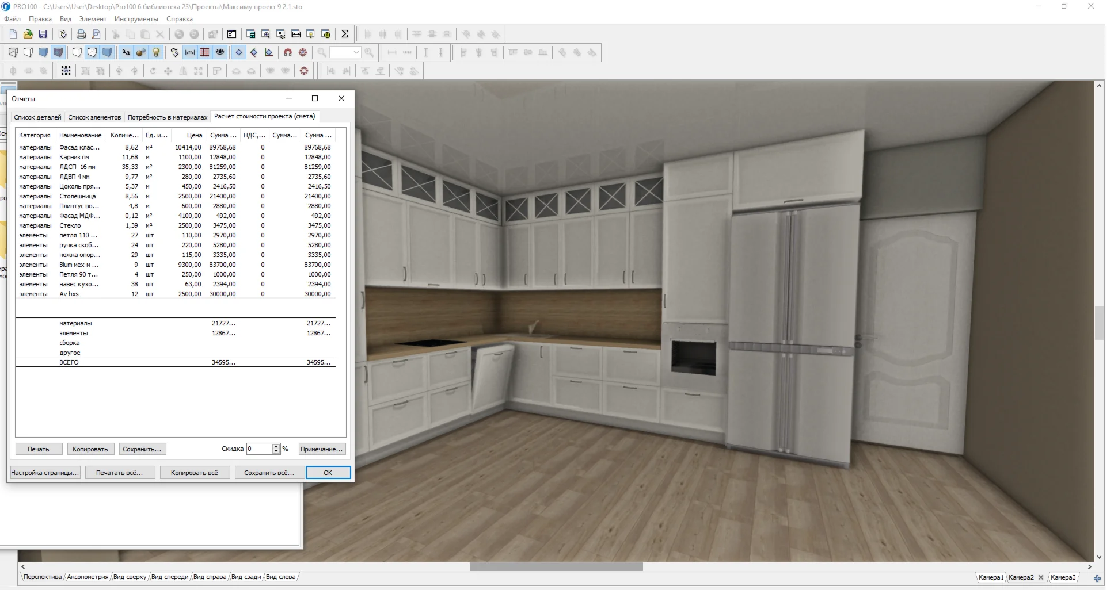Click the new blank document icon

coord(13,35)
